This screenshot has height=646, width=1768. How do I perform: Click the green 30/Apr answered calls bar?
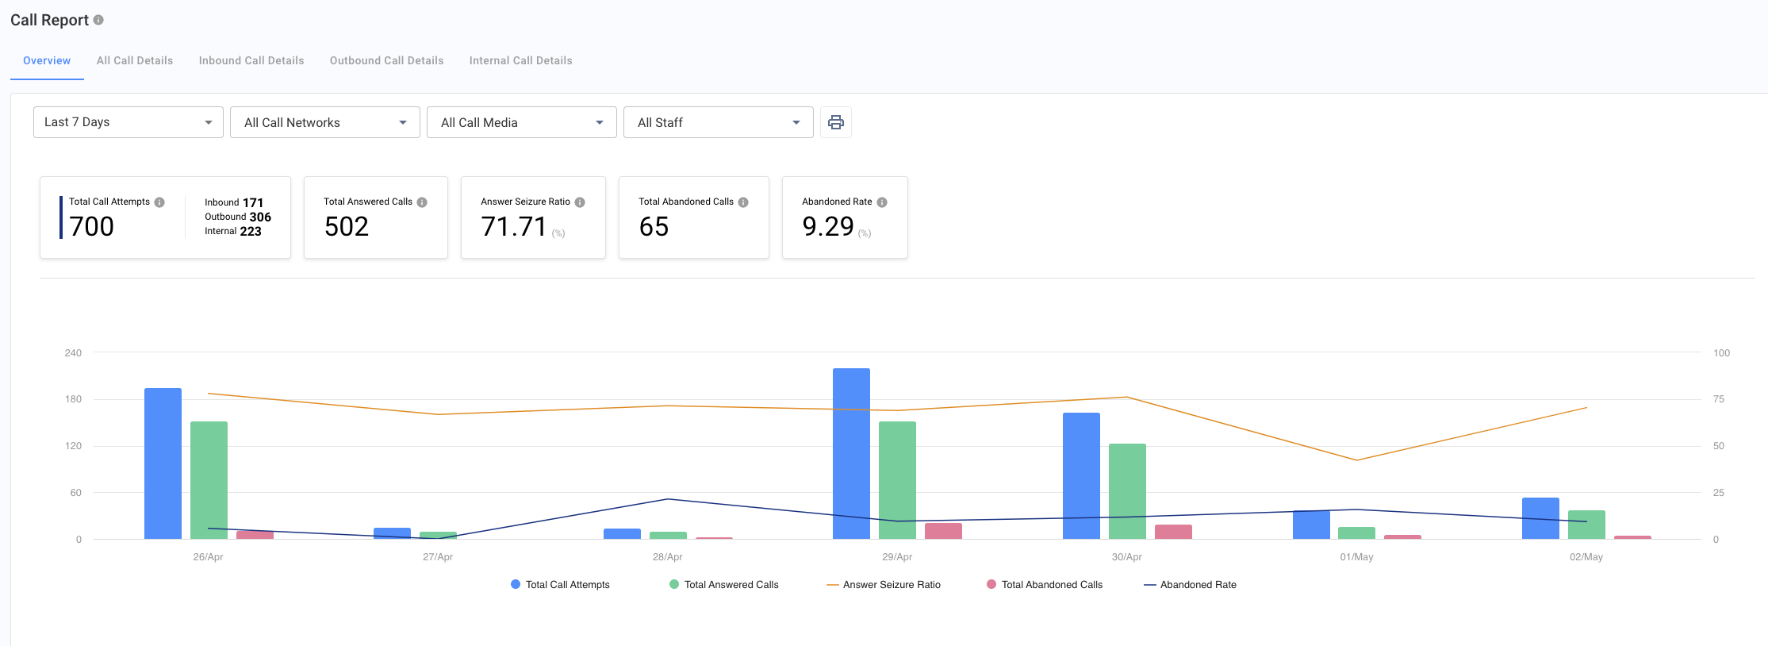(1127, 491)
